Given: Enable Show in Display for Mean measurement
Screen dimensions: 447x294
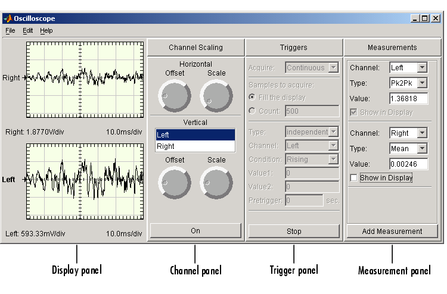Looking at the screenshot, I should tap(353, 177).
